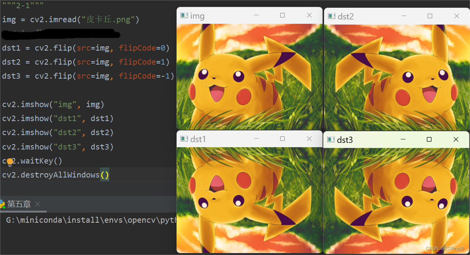This screenshot has height=255, width=470.
Task: Click the cv2.imshow("dst1", dst1) line
Action: (58, 118)
